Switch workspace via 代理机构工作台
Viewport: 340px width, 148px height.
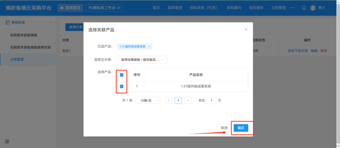pyautogui.click(x=105, y=8)
